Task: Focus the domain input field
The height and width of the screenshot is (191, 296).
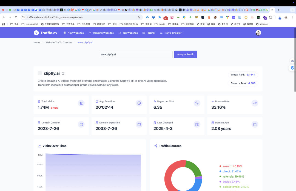Action: (136, 54)
